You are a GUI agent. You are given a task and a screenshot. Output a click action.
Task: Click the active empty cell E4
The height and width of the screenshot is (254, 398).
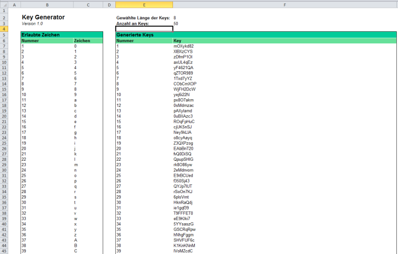pyautogui.click(x=144, y=29)
